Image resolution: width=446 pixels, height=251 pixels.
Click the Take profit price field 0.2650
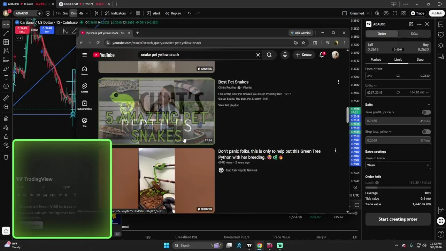point(398,121)
